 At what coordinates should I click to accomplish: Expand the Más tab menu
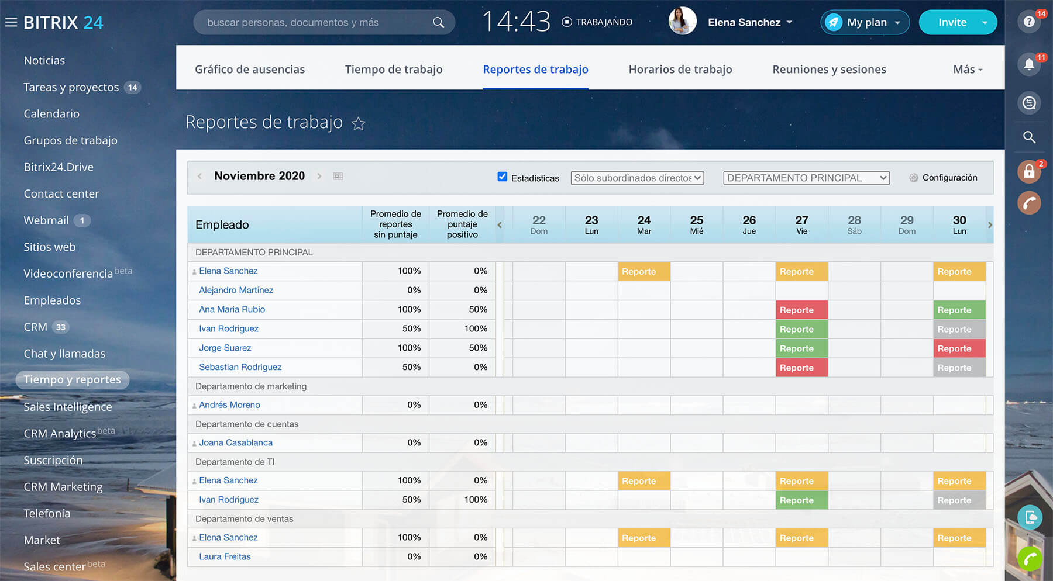(967, 70)
